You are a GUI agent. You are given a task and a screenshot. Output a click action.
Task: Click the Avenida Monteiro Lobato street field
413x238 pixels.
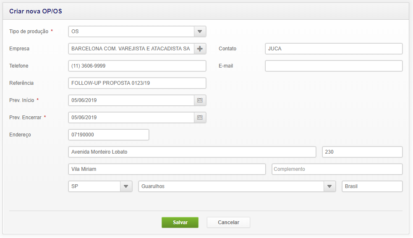tap(192, 152)
